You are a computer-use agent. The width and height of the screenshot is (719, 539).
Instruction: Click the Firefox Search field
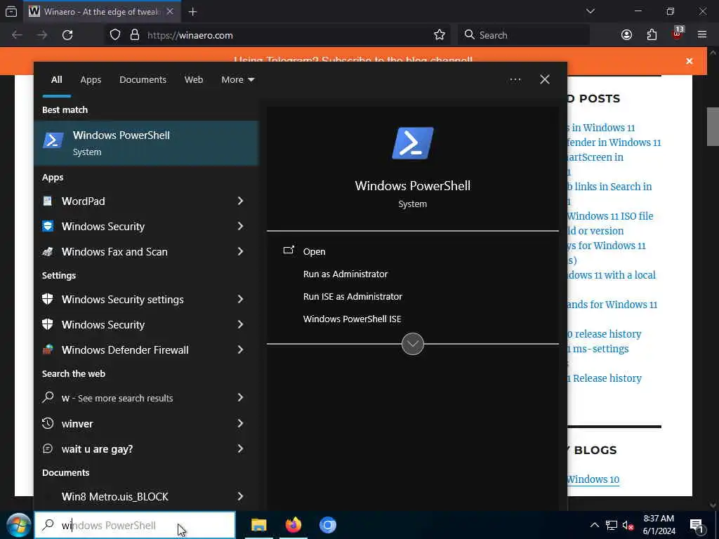[x=524, y=35]
